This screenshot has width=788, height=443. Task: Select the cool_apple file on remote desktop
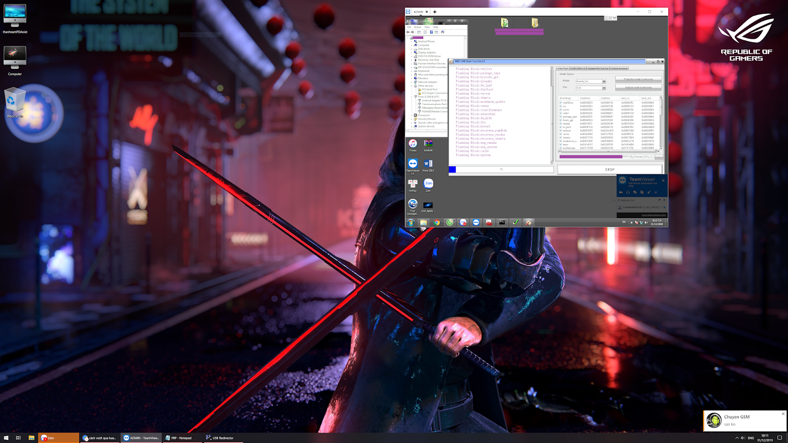tap(428, 206)
